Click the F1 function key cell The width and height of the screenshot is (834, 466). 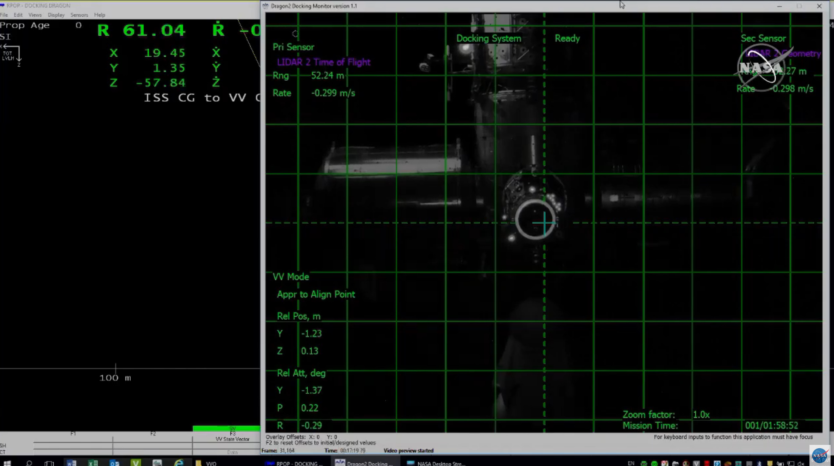73,436
